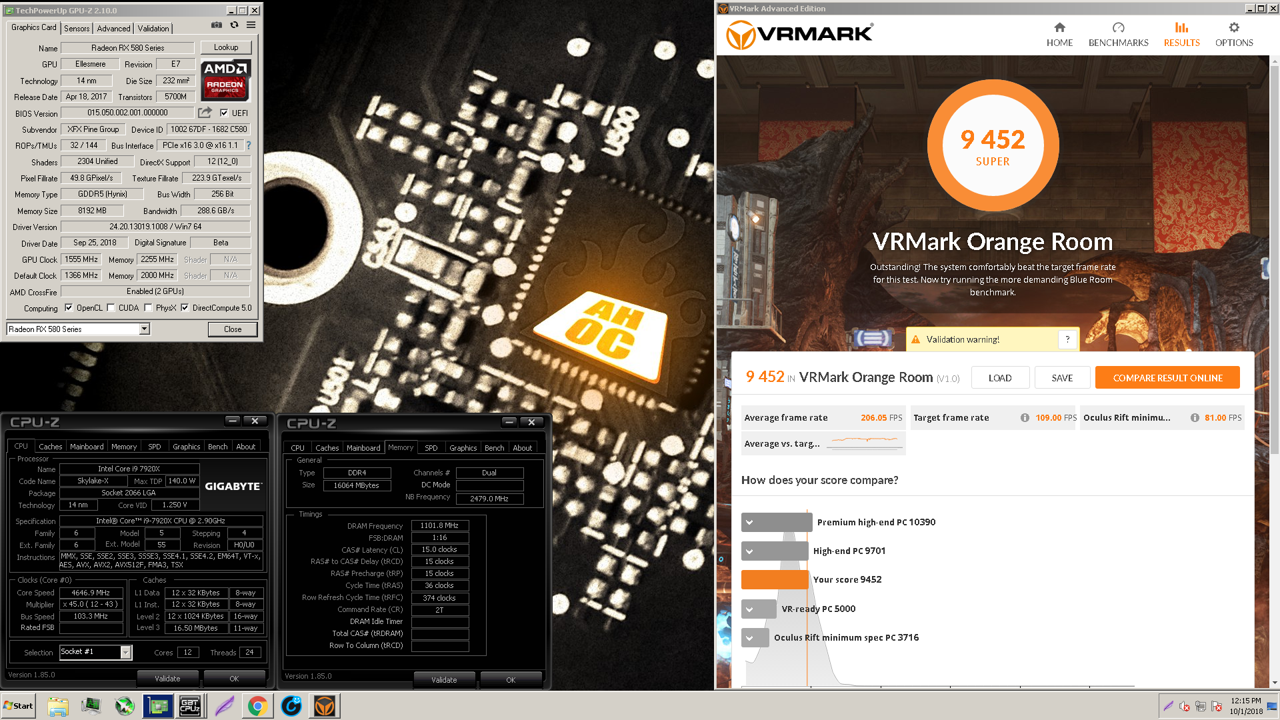The image size is (1280, 720).
Task: Switch to GPU-Z Validation tab
Action: tap(153, 29)
